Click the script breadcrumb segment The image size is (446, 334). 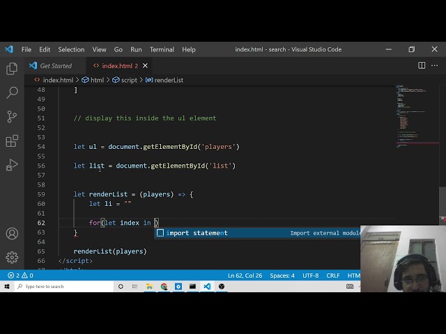125,80
